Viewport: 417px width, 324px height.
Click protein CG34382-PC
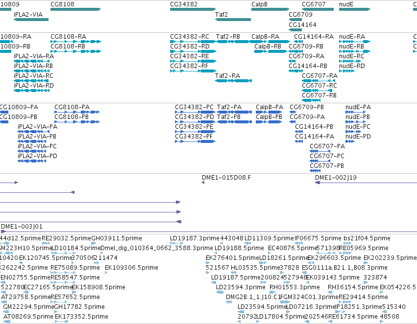pyautogui.click(x=194, y=107)
